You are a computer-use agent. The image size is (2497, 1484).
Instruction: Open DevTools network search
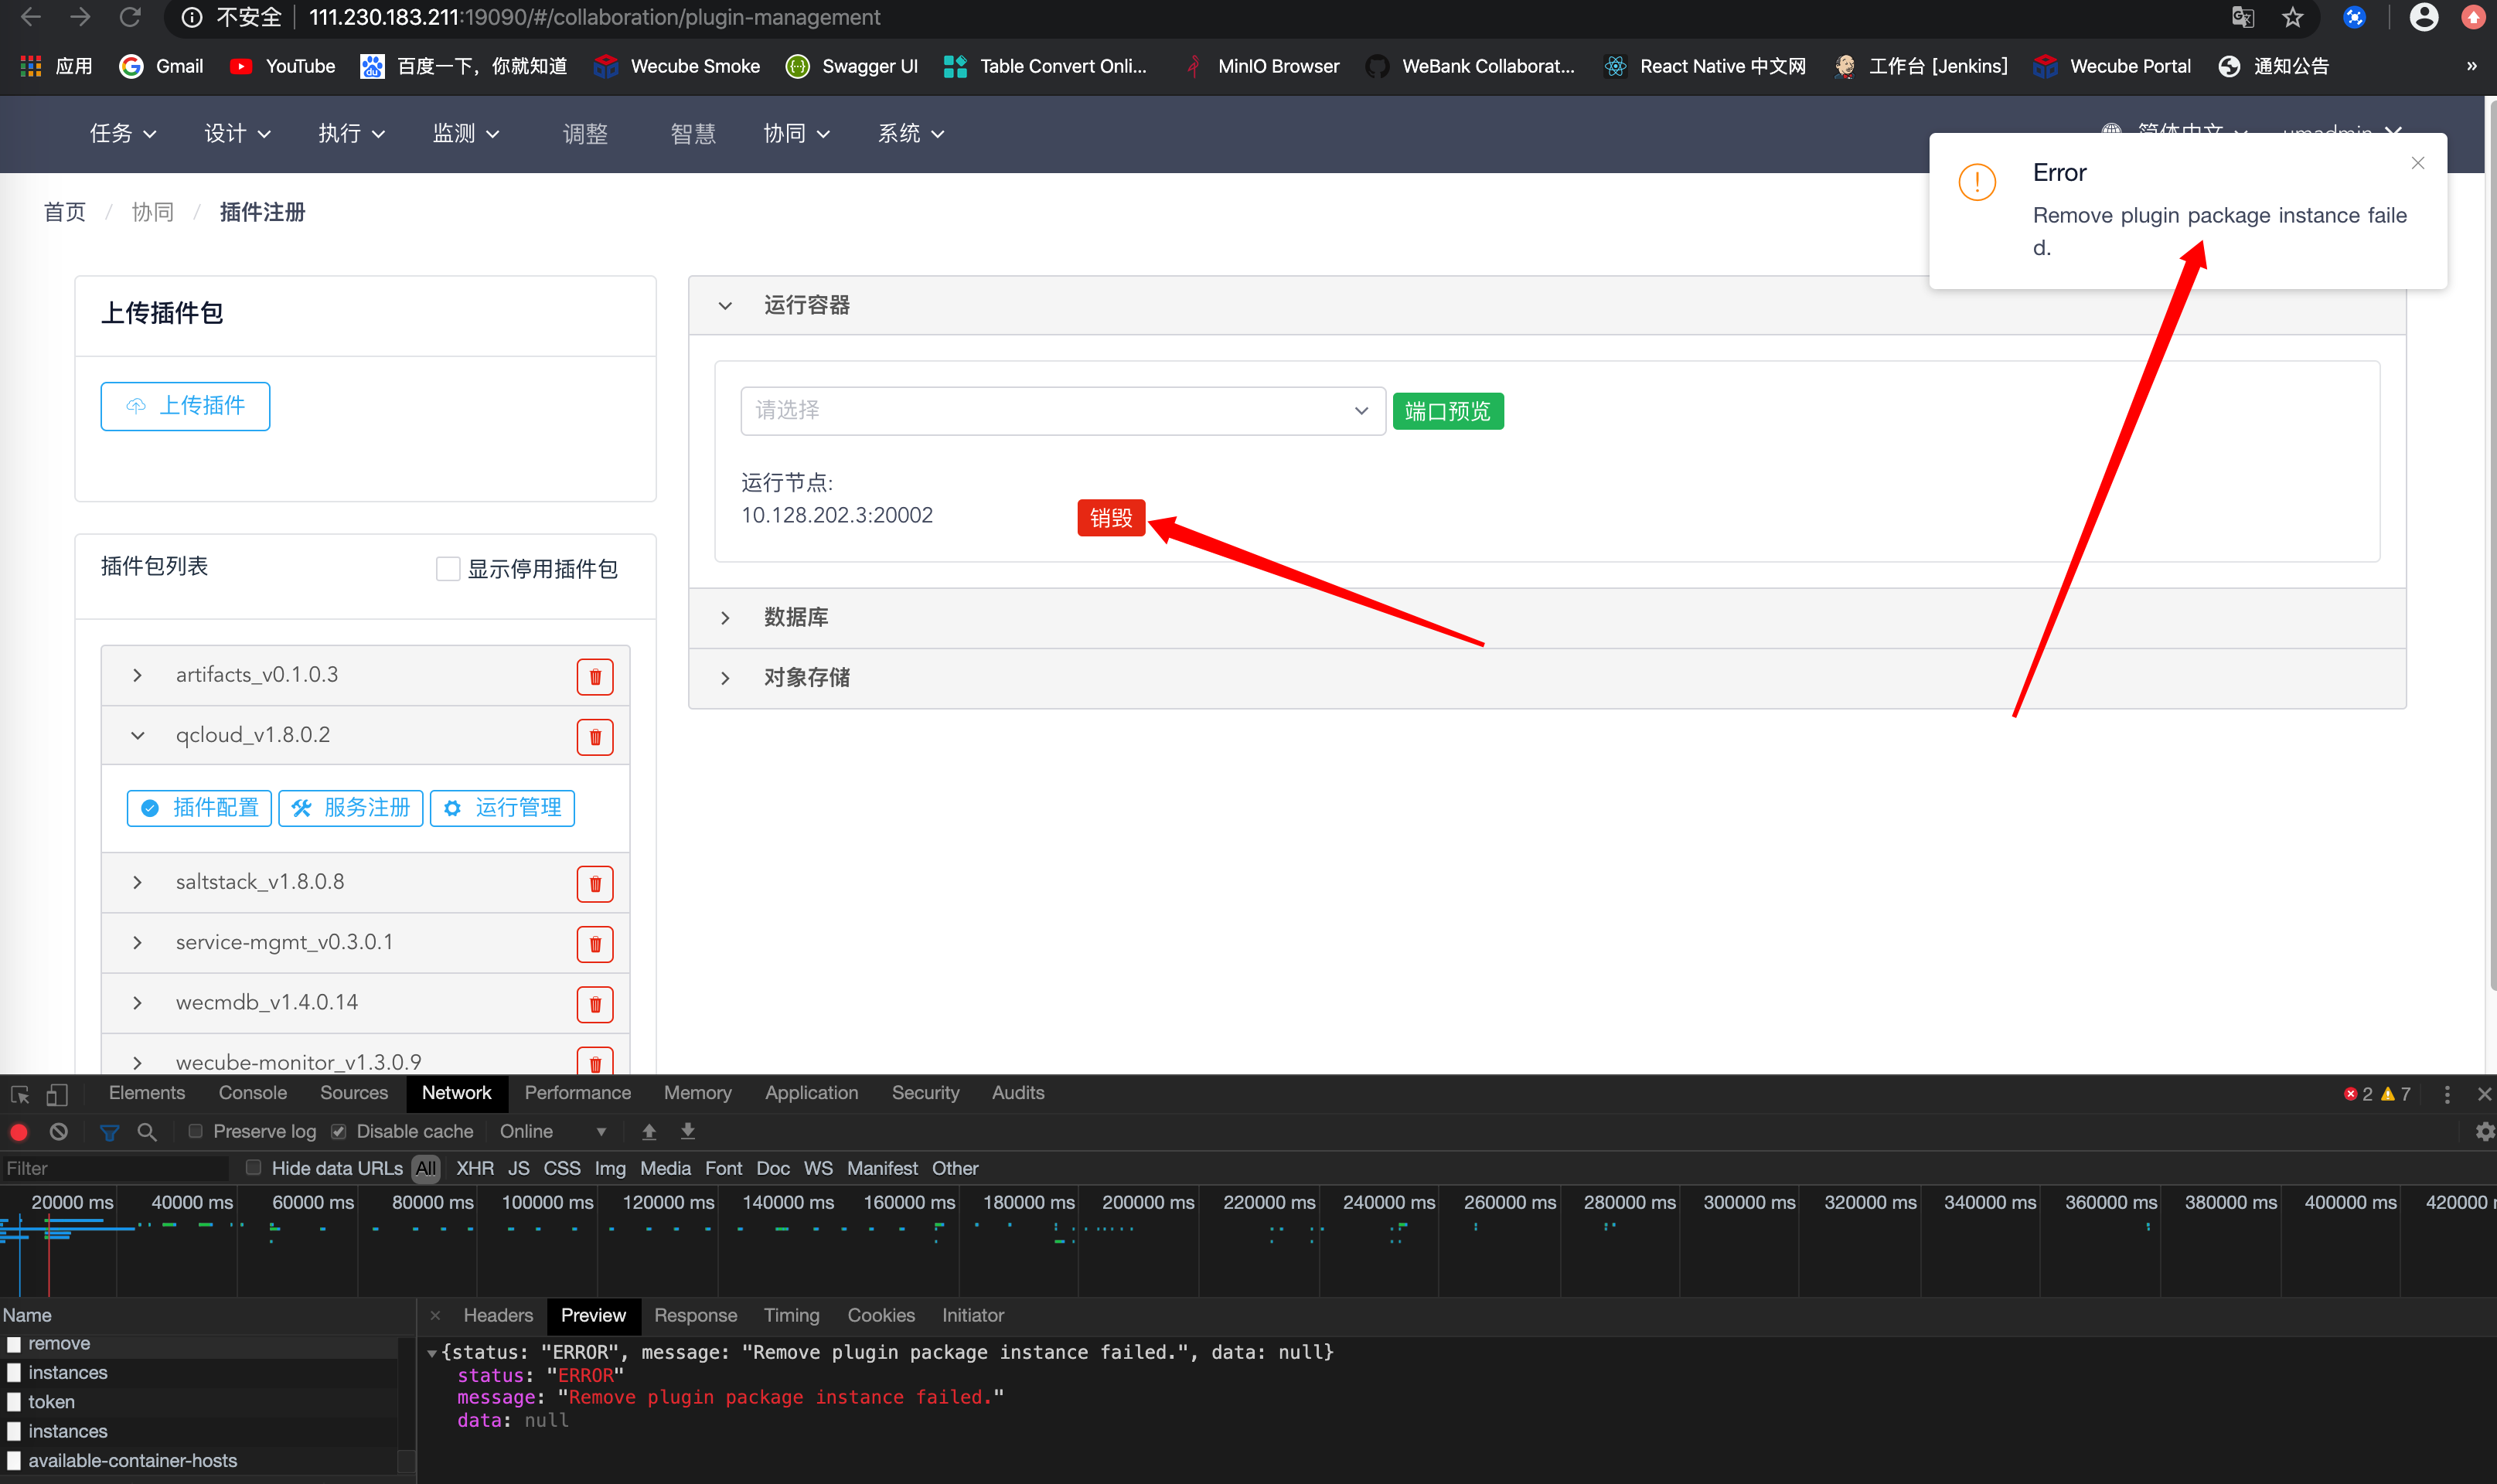pos(147,1132)
